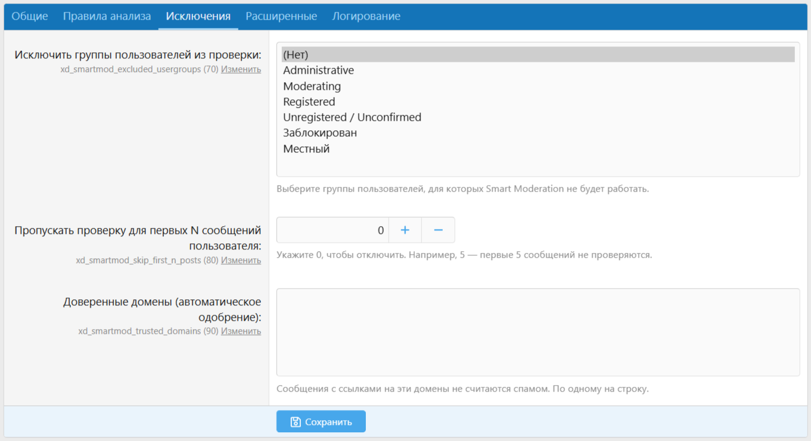Click Изменить link for excluded_usergroups
This screenshot has height=441, width=811.
coord(241,69)
